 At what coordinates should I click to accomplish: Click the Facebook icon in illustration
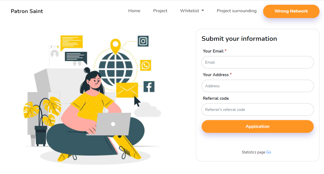click(149, 86)
